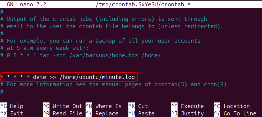Click the Cut shortcut label

pyautogui.click(x=143, y=106)
